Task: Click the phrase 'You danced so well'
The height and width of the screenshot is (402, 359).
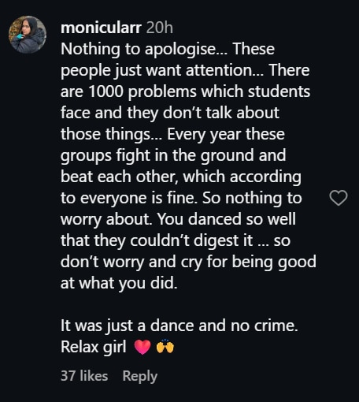Action: 226,219
